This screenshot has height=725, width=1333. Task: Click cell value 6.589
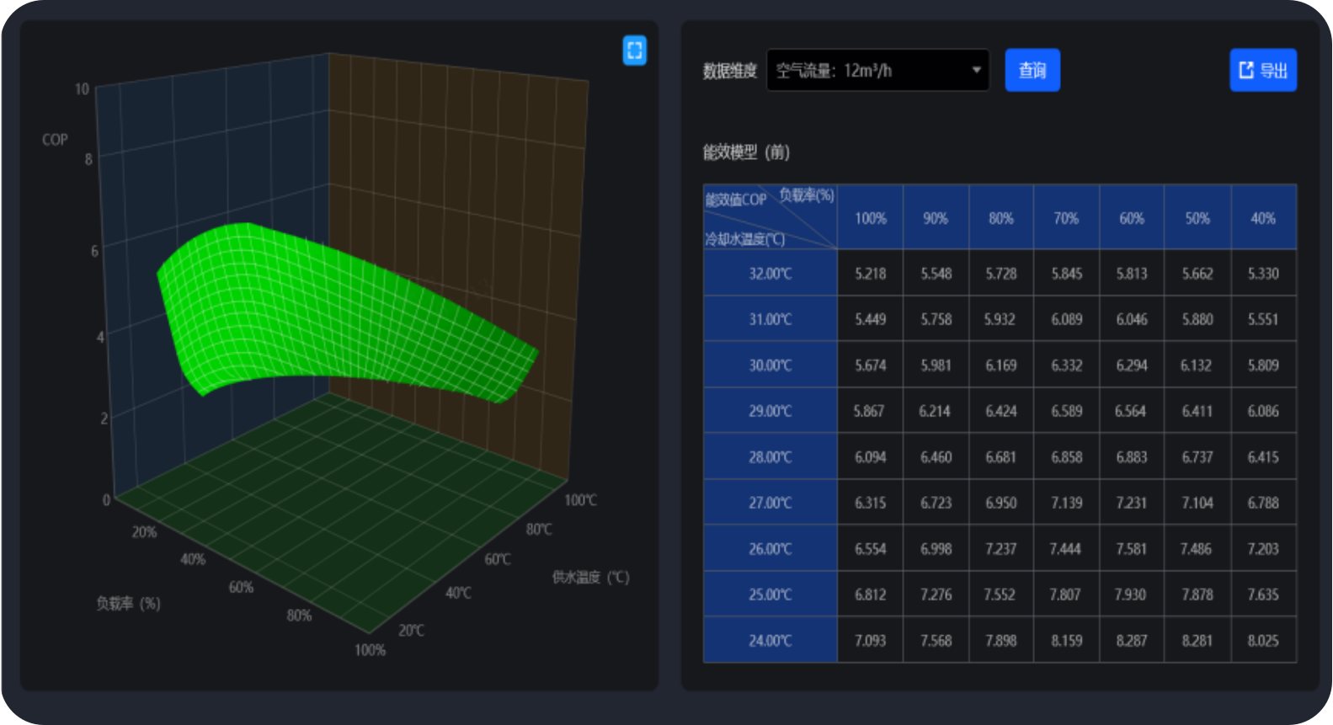pos(1066,411)
